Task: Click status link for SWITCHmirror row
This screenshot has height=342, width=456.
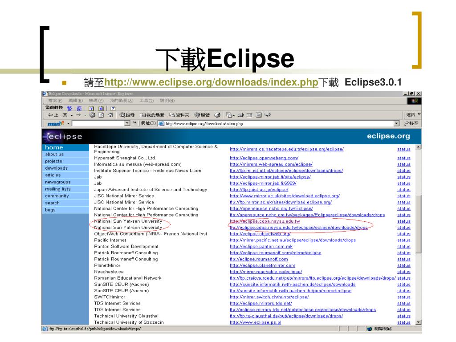Action: (x=403, y=297)
